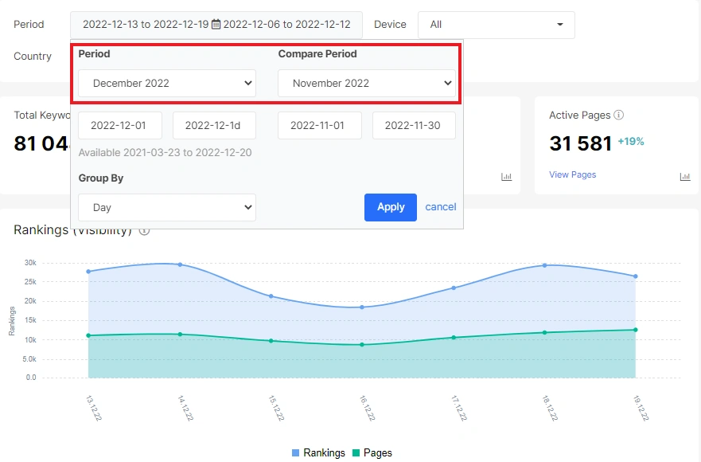Click cancel to dismiss the date picker
701x462 pixels.
pos(440,207)
